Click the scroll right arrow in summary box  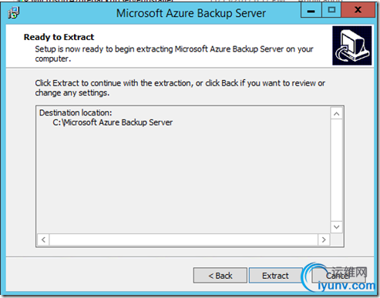click(x=324, y=239)
